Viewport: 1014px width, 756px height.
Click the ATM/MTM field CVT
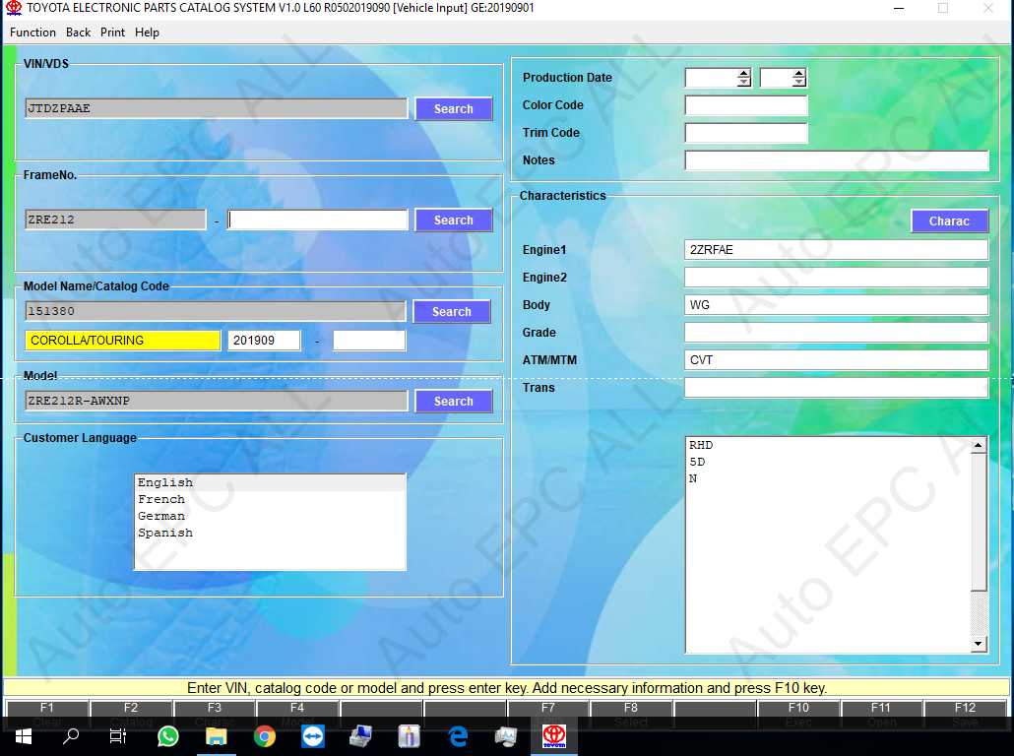tap(837, 359)
